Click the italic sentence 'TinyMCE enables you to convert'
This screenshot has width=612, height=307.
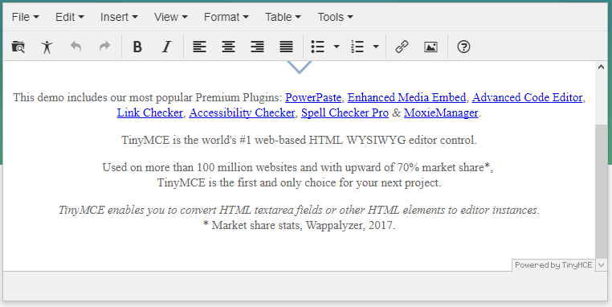pyautogui.click(x=299, y=210)
